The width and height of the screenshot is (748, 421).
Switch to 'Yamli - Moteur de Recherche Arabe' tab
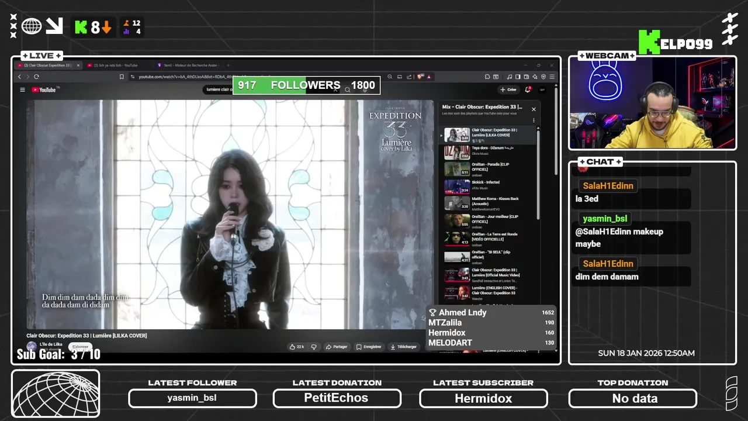188,65
